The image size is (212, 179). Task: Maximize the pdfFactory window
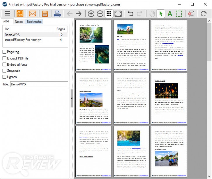tap(192, 4)
